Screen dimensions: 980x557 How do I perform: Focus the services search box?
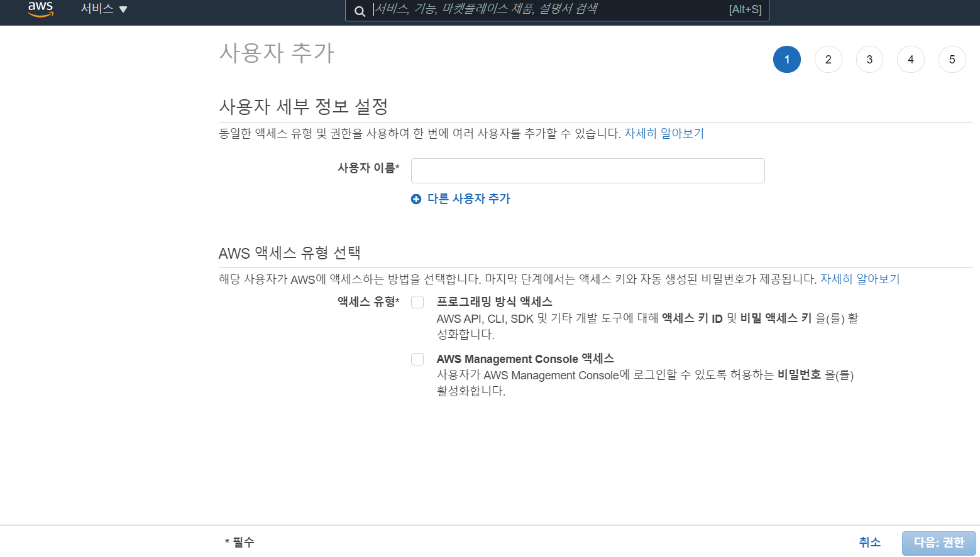(x=557, y=9)
